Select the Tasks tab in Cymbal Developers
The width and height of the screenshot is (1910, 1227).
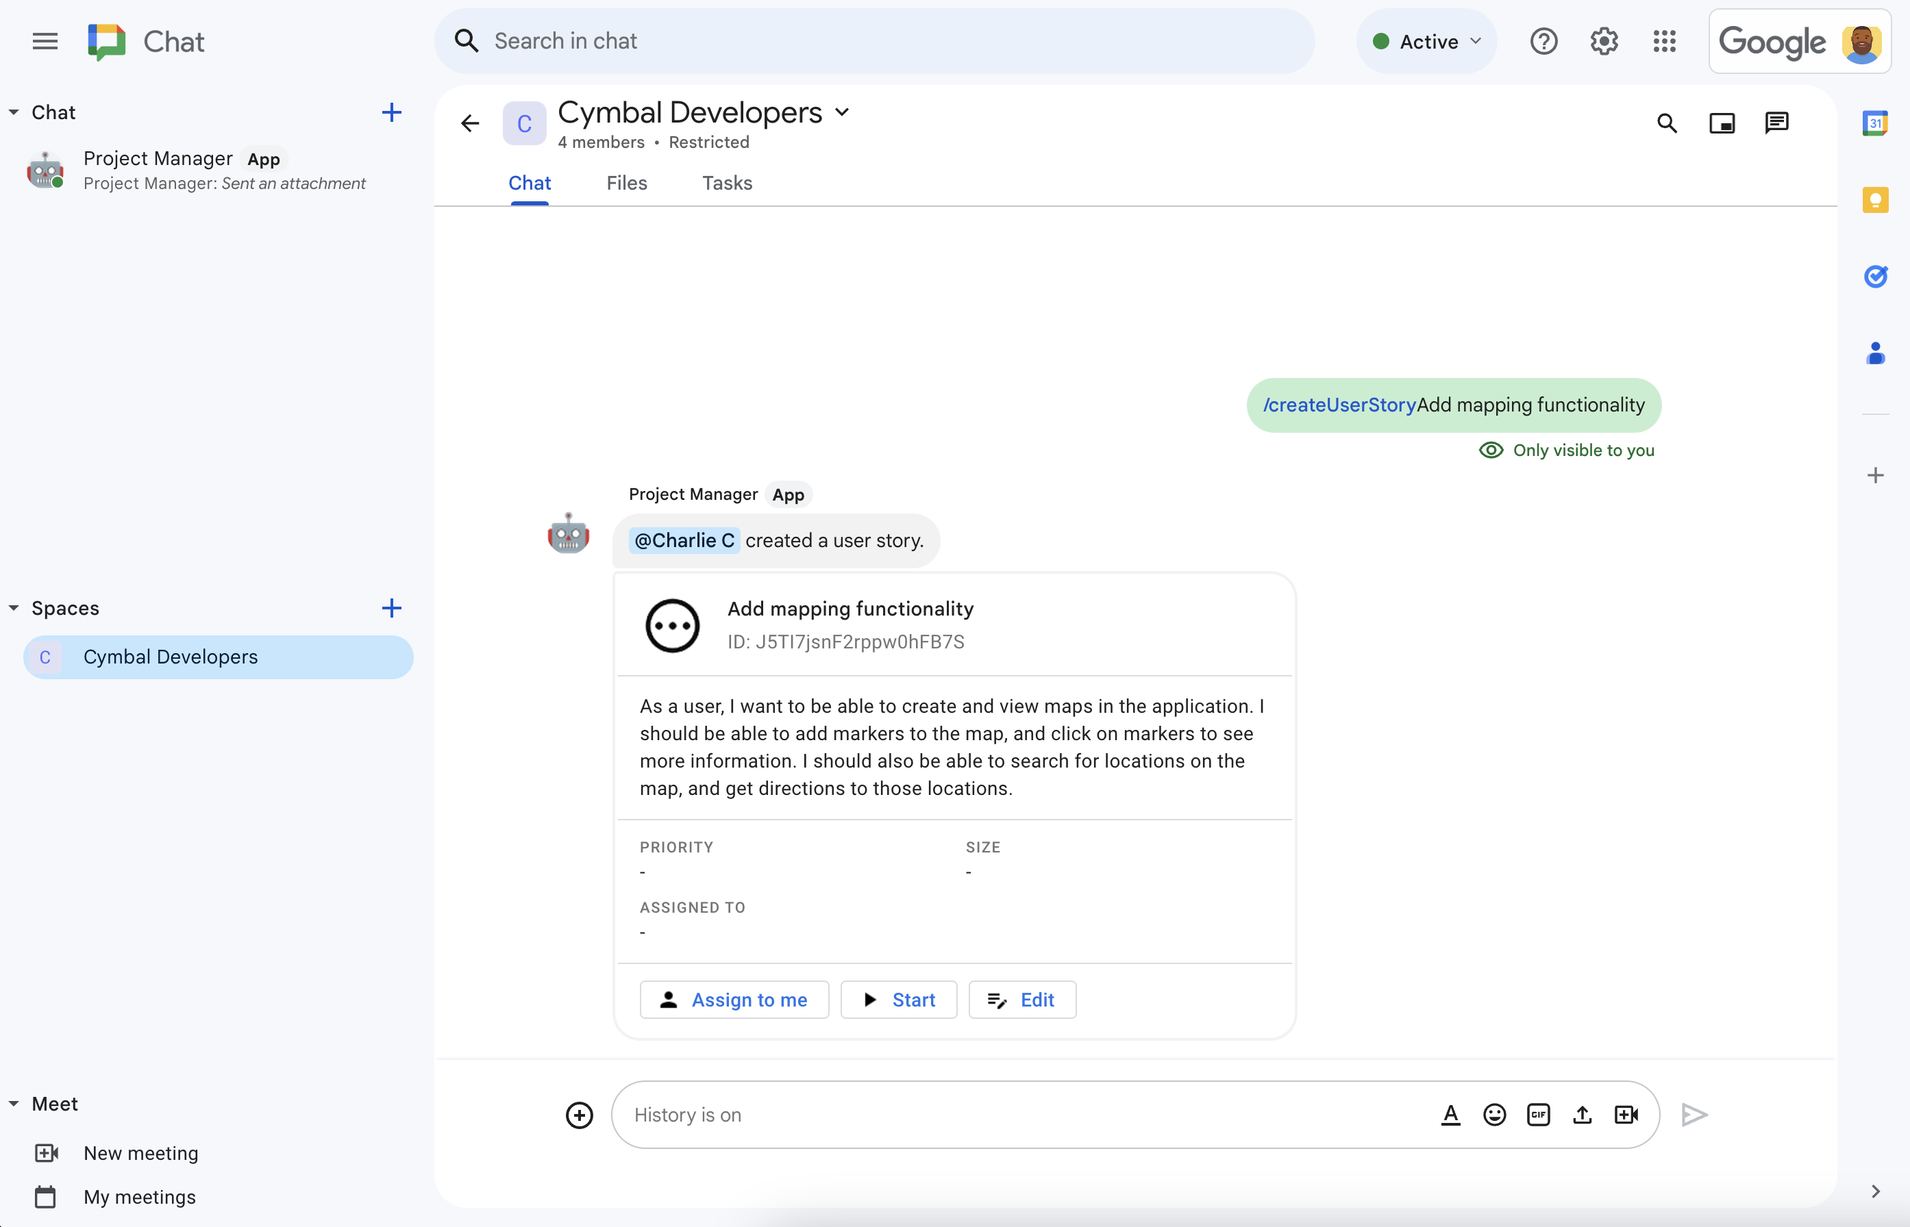click(x=727, y=182)
